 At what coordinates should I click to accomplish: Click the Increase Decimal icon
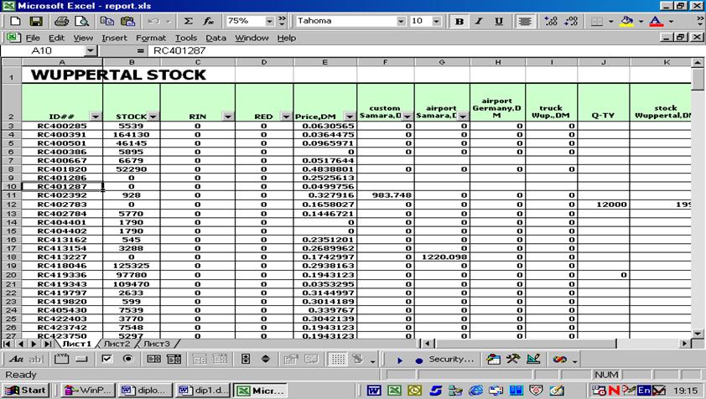[x=551, y=21]
